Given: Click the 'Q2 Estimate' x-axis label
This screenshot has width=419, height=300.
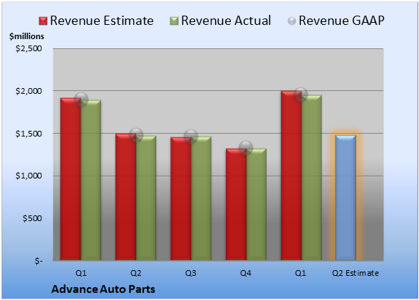Looking at the screenshot, I should click(356, 273).
